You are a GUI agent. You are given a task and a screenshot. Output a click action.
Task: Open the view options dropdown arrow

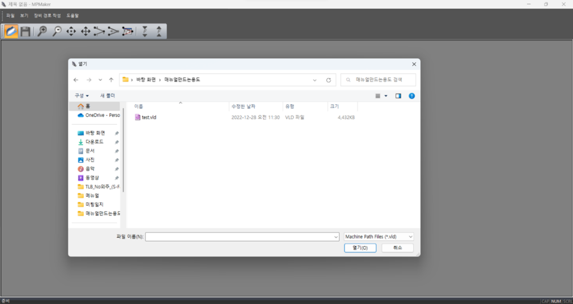[386, 96]
